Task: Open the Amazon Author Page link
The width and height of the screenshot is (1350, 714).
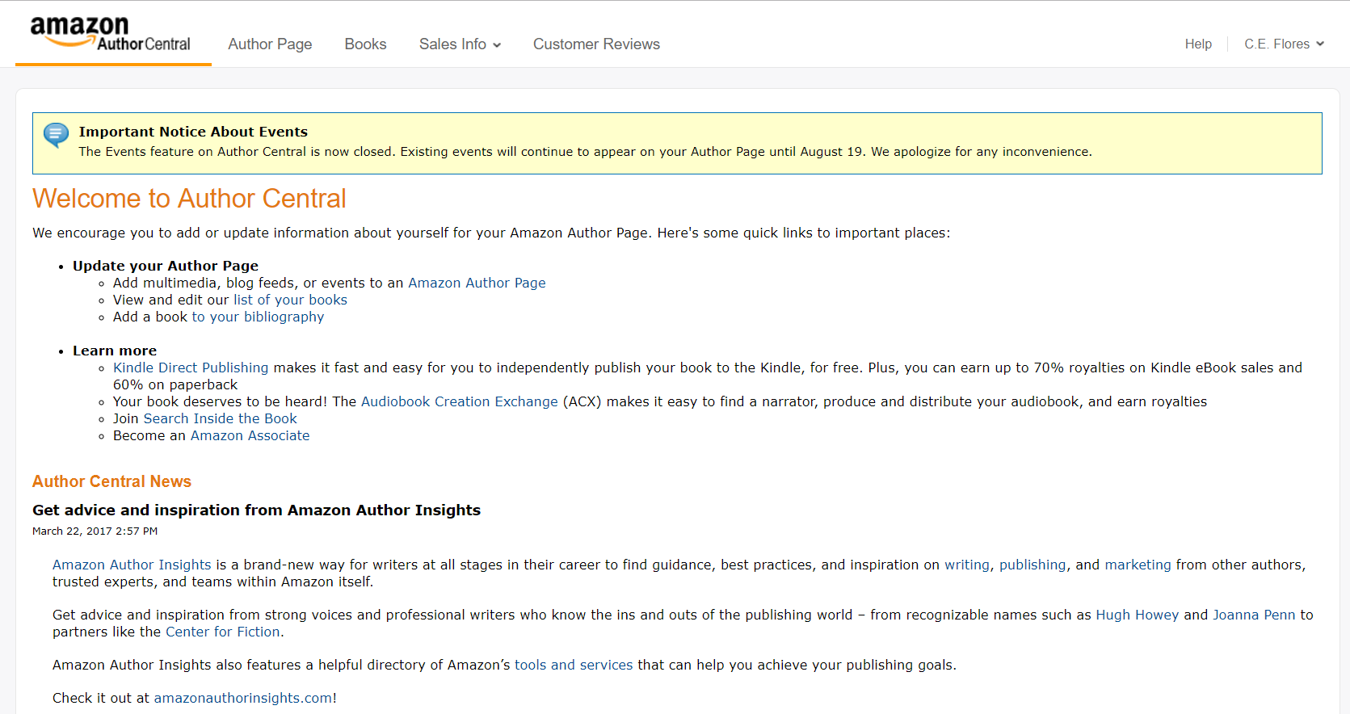Action: pos(477,283)
